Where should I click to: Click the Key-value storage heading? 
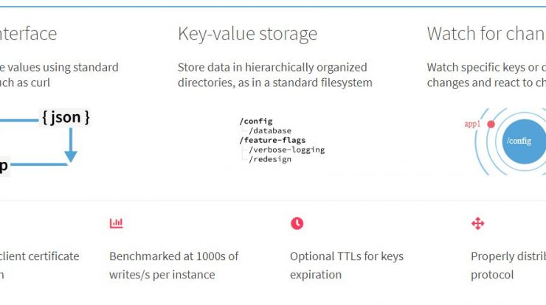tap(248, 34)
